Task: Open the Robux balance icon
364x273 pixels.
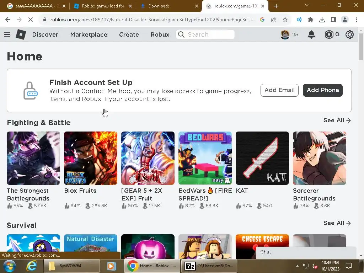Action: [x=329, y=34]
